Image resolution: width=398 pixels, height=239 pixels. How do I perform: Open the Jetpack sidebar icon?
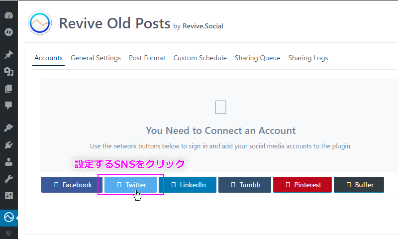(8, 32)
